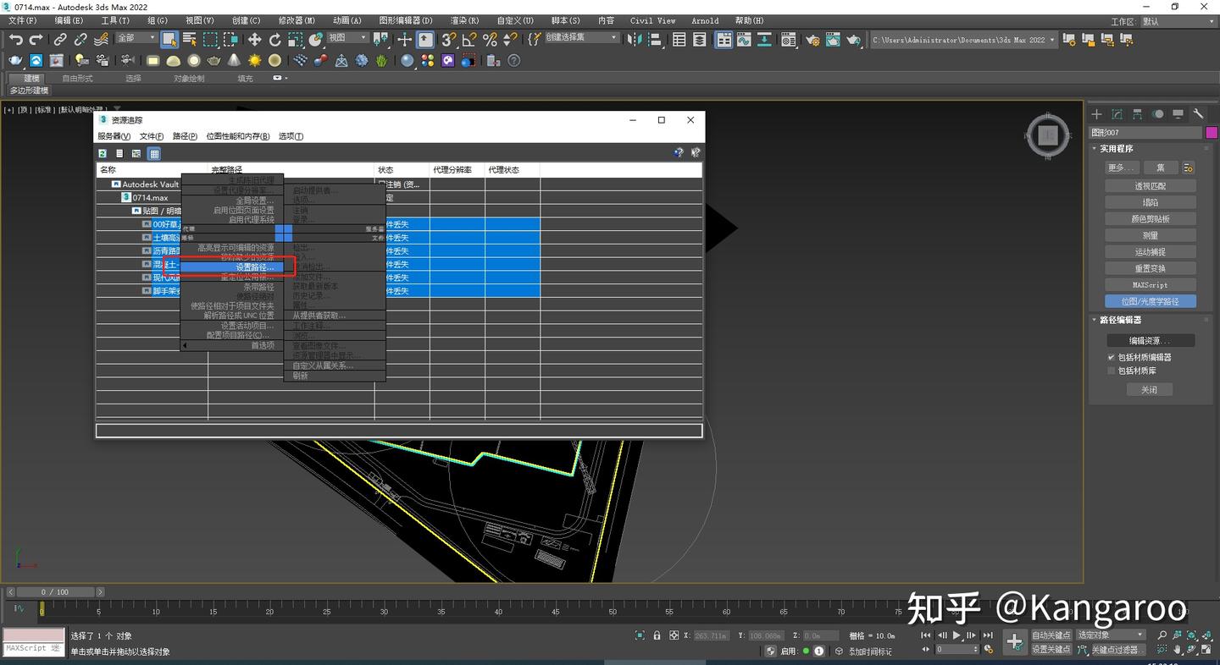Click the Zoom Extents All icon

pyautogui.click(x=1206, y=635)
